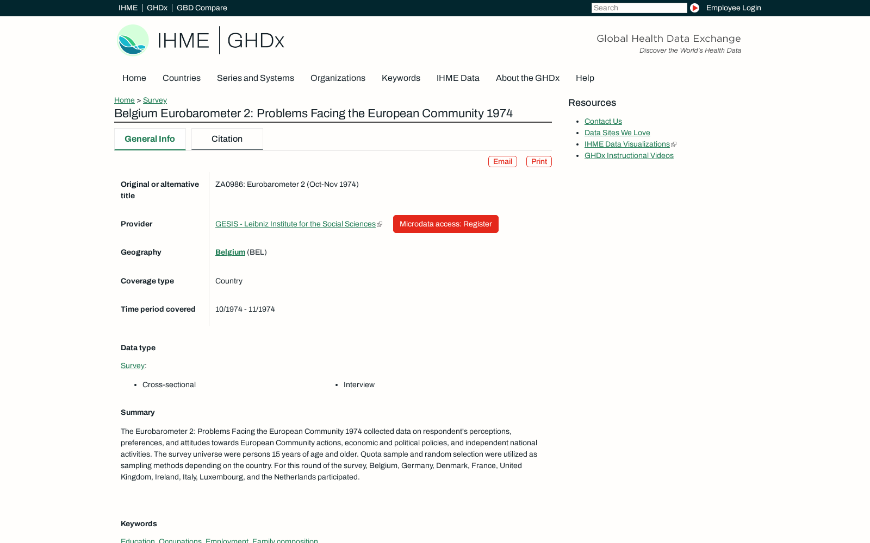Click the Print button
The width and height of the screenshot is (870, 543).
tap(539, 162)
